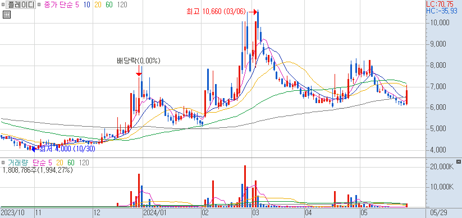Image resolution: width=462 pixels, height=218 pixels.
Task: Click the 2023/10 date axis label
Action: (12, 212)
